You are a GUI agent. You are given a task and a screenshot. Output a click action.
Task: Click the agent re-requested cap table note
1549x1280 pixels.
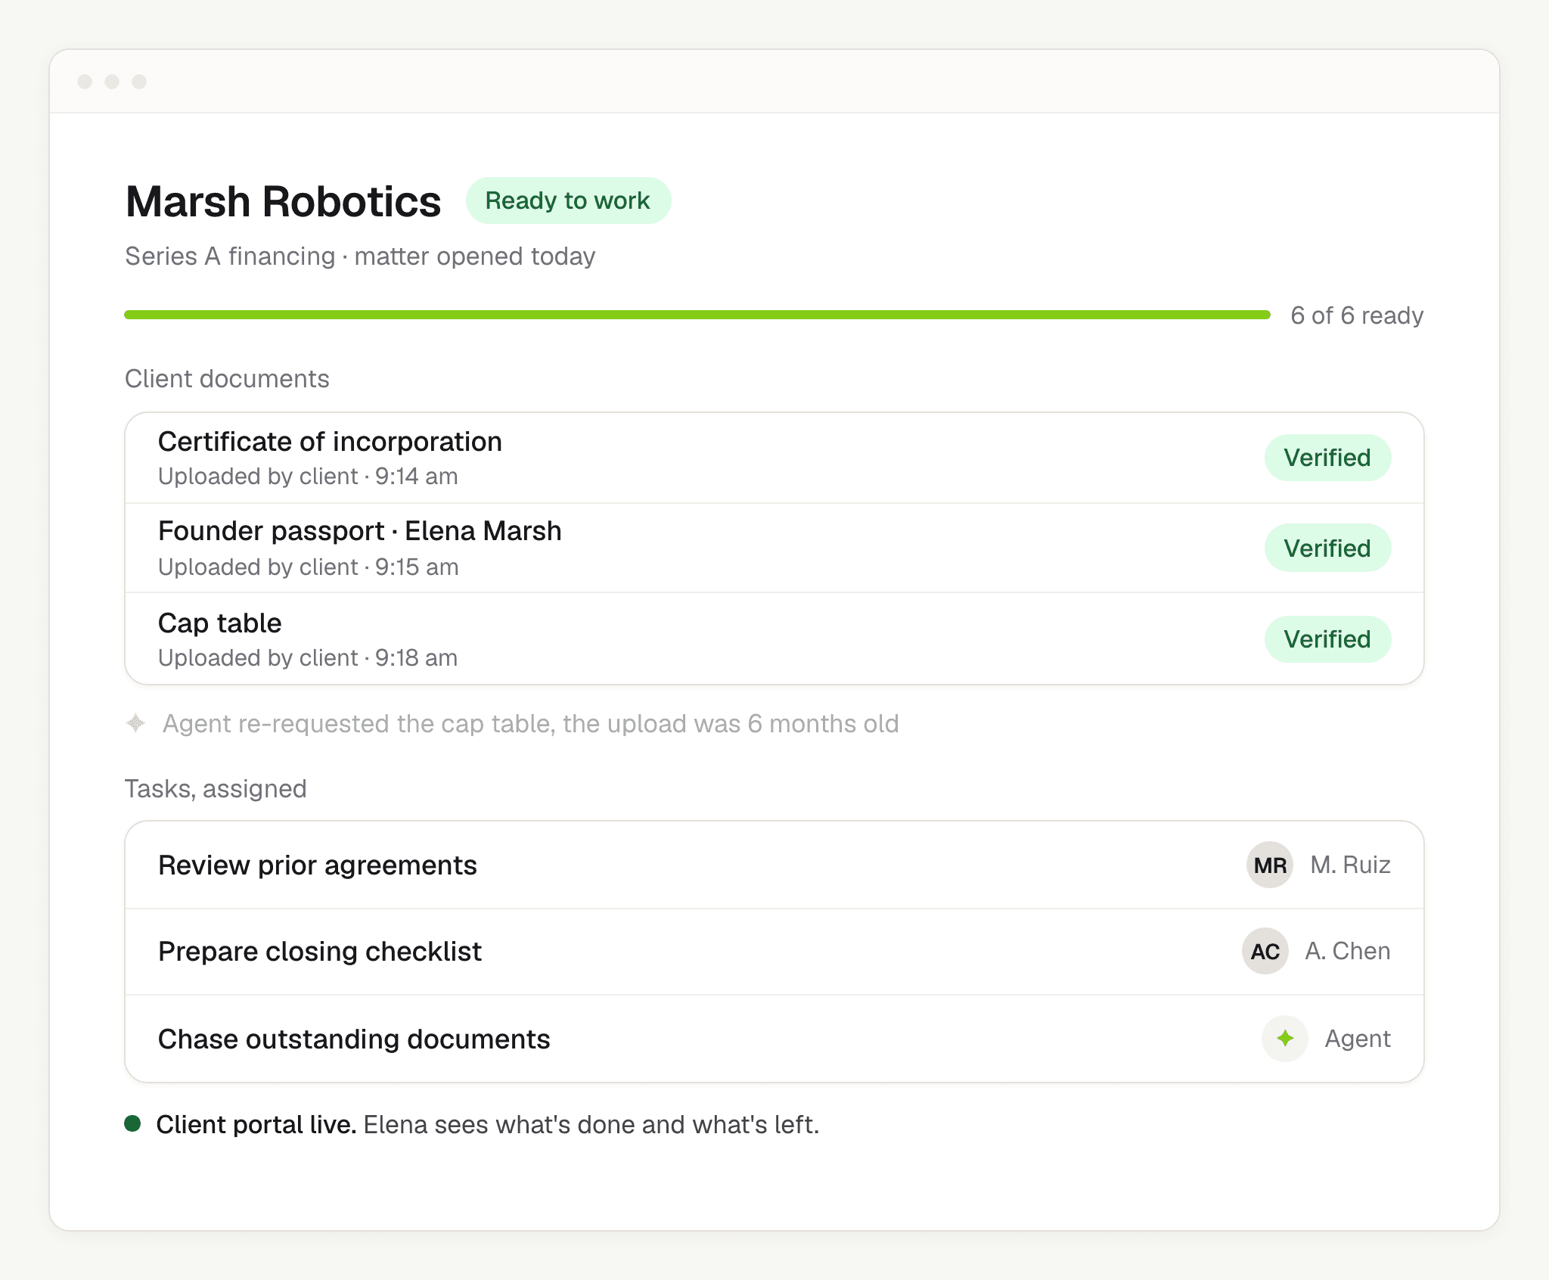click(530, 723)
